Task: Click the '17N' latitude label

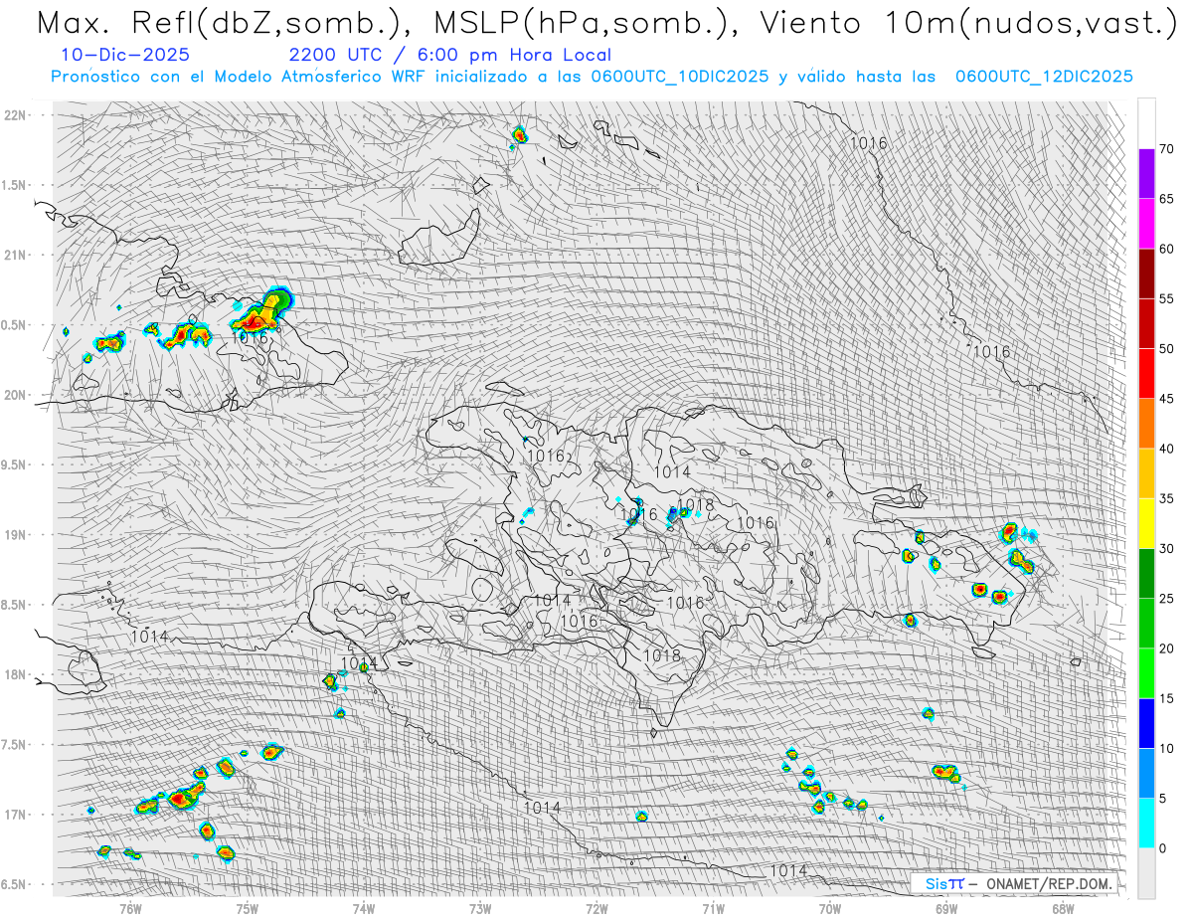Action: [16, 815]
